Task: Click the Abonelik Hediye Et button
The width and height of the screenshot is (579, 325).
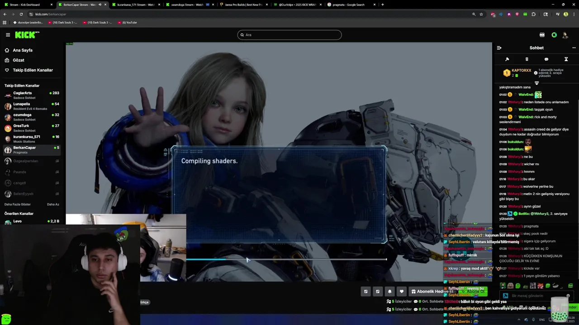Action: [x=432, y=292]
